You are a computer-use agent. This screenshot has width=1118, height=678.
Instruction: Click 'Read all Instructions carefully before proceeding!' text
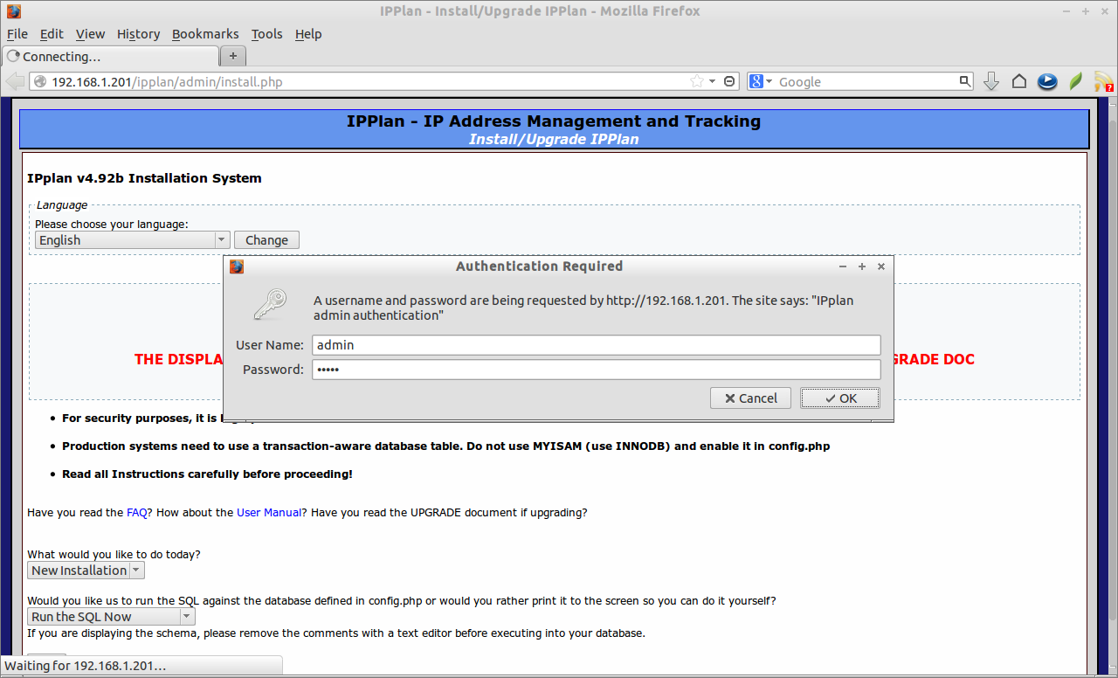pos(207,474)
